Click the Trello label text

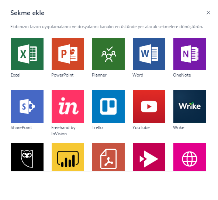97,128
